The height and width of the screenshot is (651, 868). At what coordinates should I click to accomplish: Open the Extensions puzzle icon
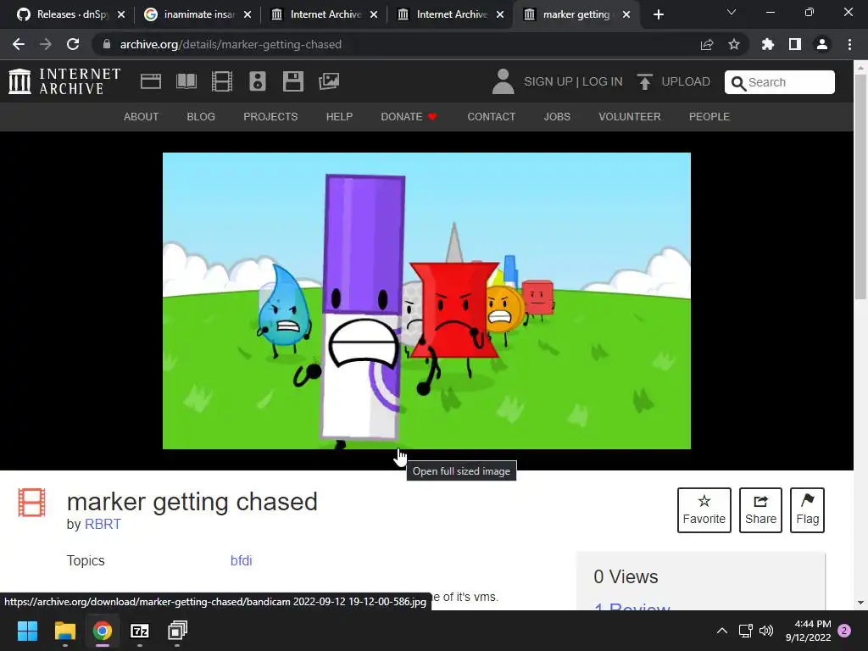click(x=768, y=44)
